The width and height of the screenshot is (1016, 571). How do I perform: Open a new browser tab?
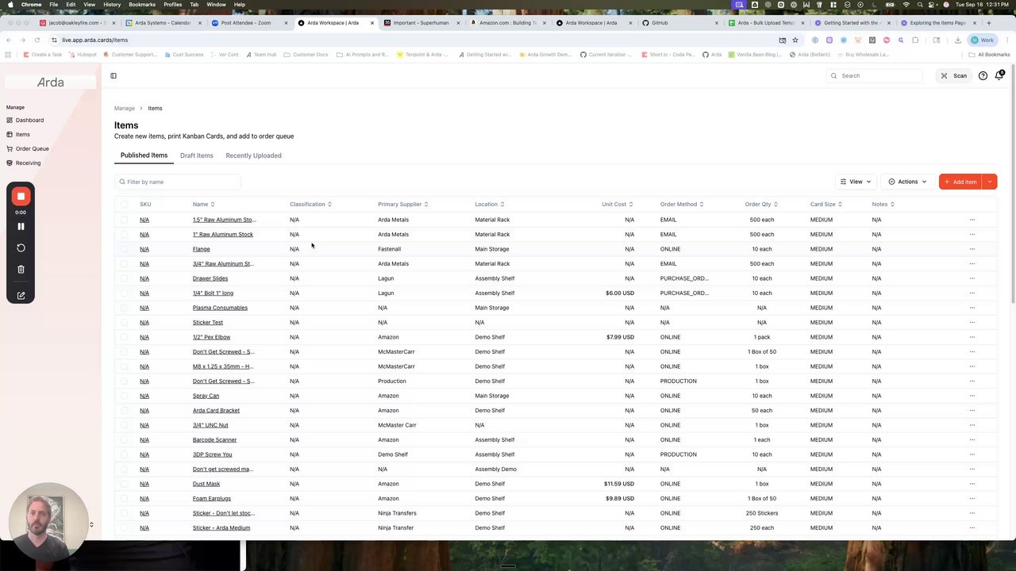(988, 23)
